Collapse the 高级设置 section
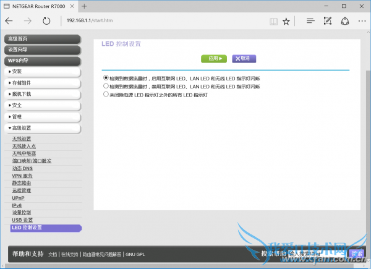 pos(43,128)
